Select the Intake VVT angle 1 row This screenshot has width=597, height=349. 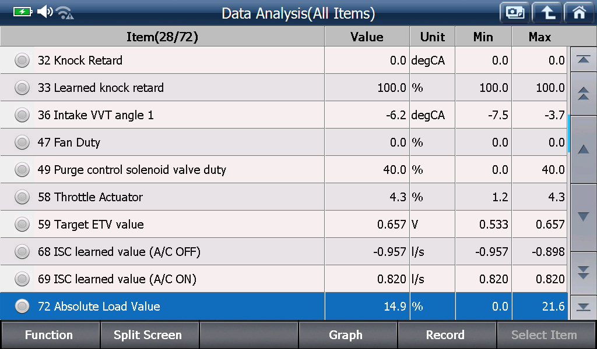tap(284, 115)
